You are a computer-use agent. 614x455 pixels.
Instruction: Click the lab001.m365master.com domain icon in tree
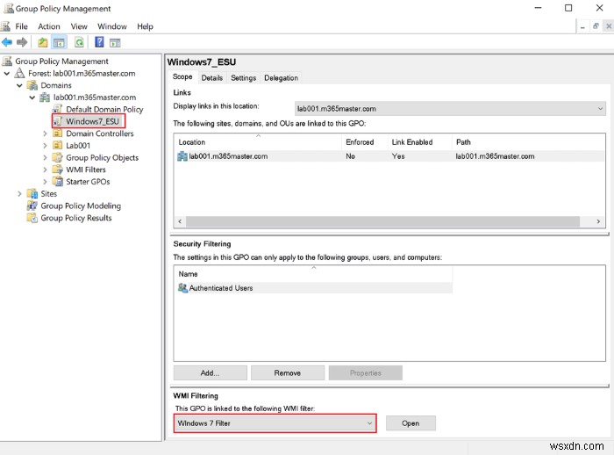[45, 97]
